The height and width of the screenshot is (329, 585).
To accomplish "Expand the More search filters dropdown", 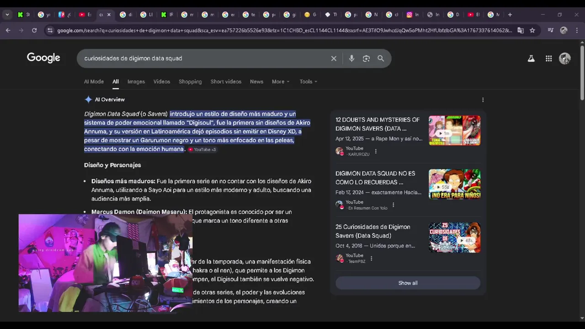I will [x=281, y=82].
